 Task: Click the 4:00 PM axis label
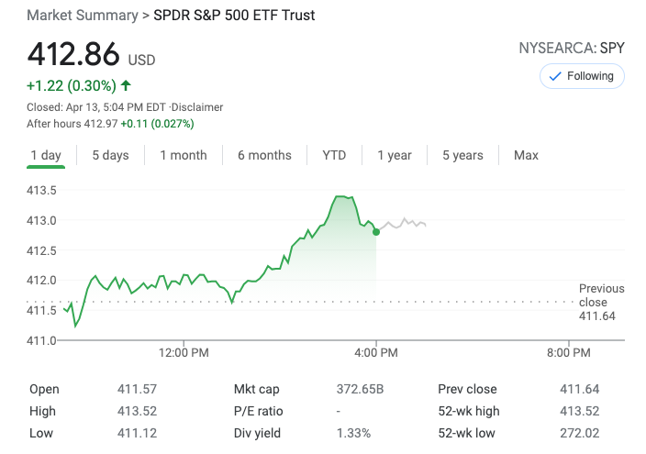[x=376, y=352]
